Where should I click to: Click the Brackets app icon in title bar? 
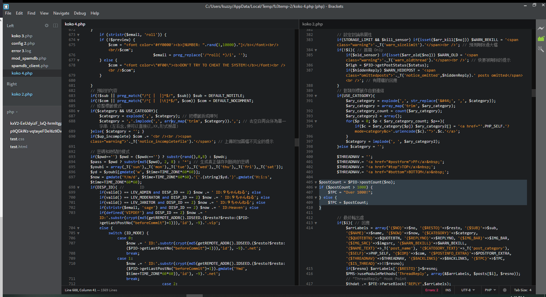(6, 6)
